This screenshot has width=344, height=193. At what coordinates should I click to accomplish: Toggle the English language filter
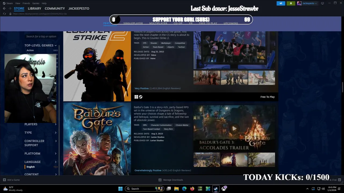pos(31,167)
